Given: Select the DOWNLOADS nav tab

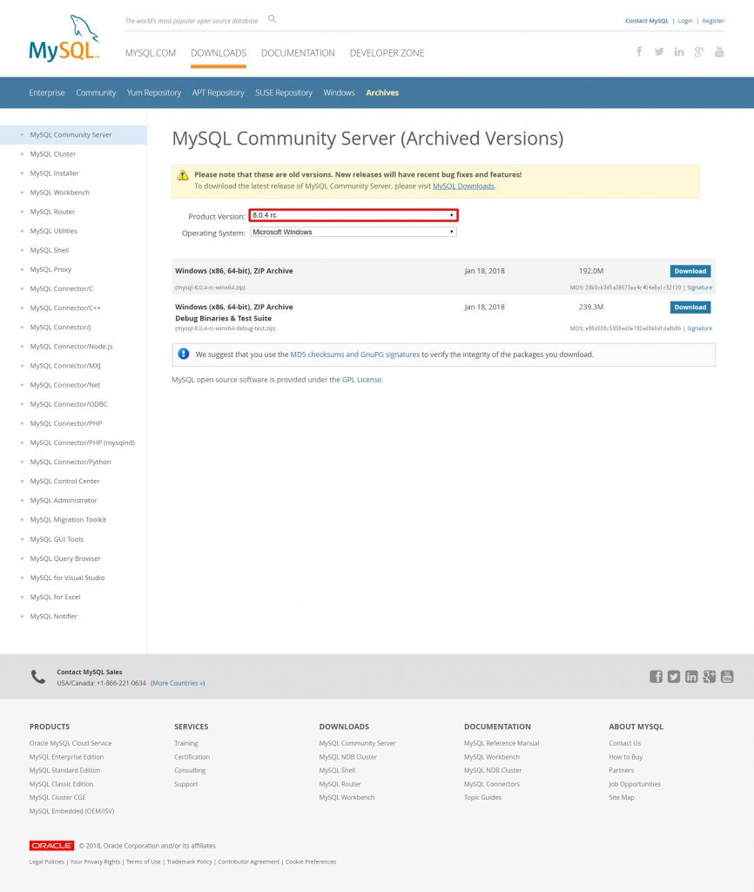Looking at the screenshot, I should [x=219, y=53].
